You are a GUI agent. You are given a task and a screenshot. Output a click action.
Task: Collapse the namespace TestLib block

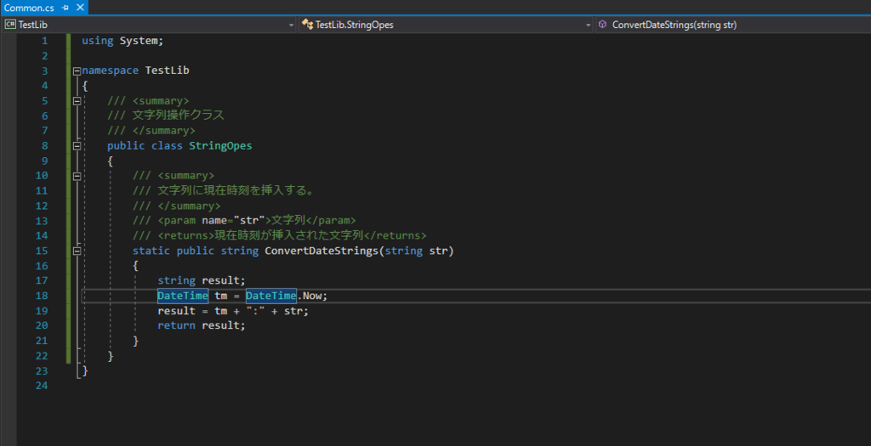[77, 71]
